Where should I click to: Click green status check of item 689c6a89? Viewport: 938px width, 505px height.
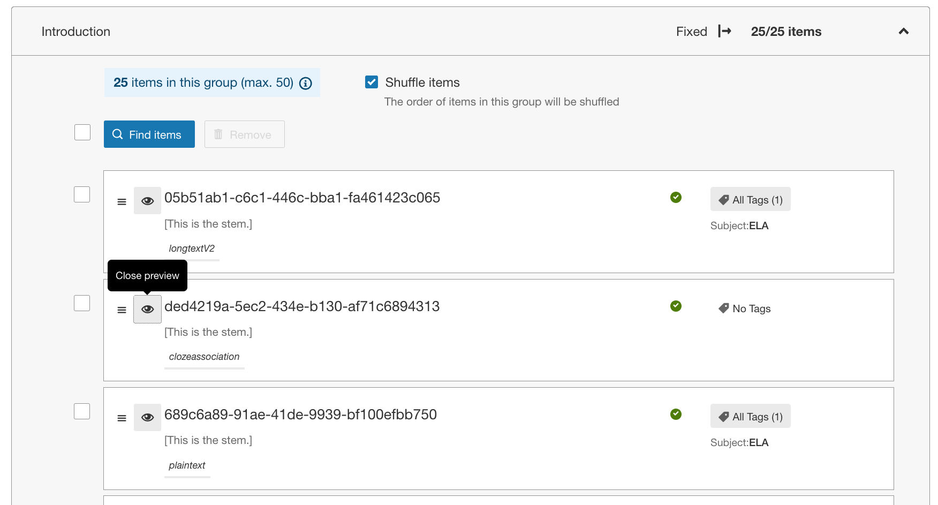pyautogui.click(x=676, y=414)
